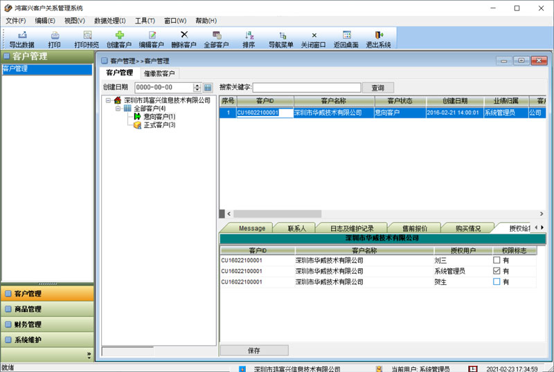This screenshot has width=554, height=372.
Task: Click the app icon in title bar
Action: [8, 8]
